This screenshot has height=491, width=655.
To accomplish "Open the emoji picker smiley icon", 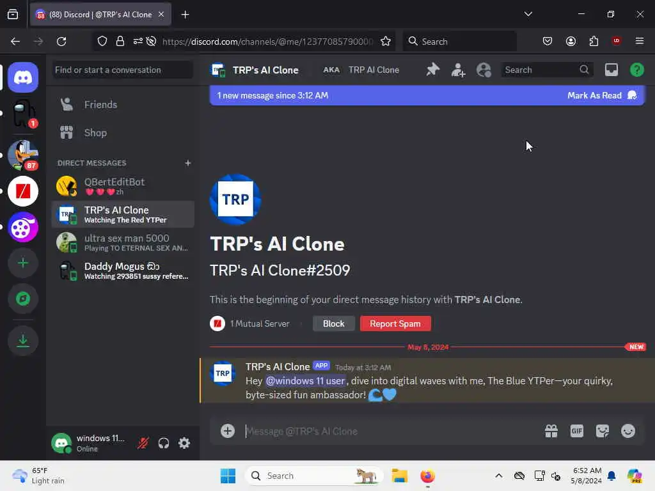I will (628, 431).
